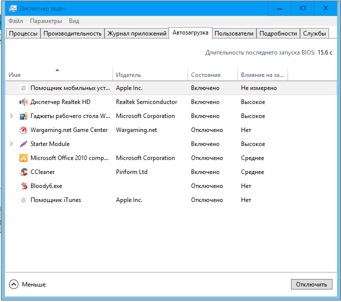Select the Wargaming.net Game Center icon
341x302 pixels.
[x=23, y=130]
